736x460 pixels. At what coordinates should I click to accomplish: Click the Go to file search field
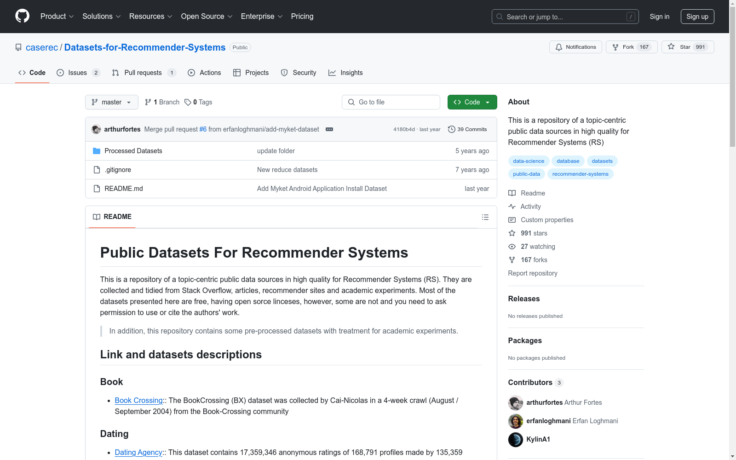(x=391, y=102)
